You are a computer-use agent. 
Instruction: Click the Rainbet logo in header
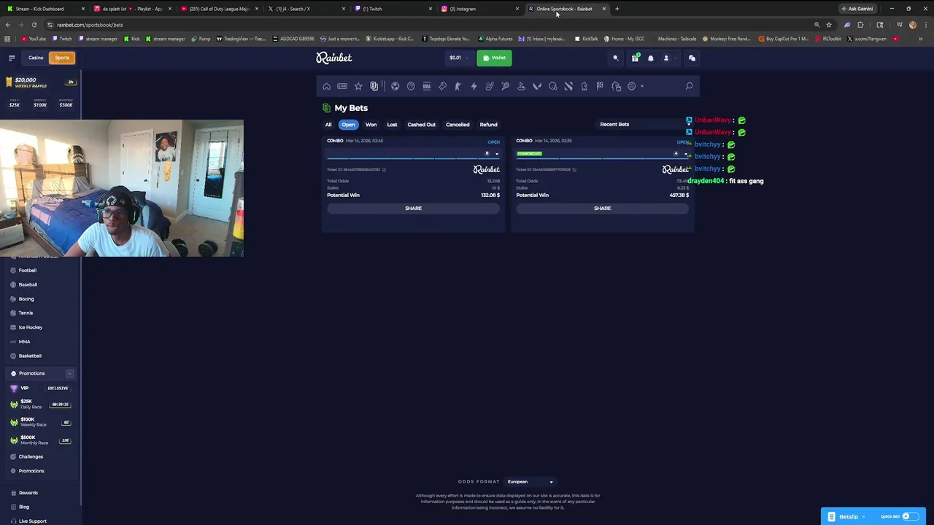click(333, 58)
